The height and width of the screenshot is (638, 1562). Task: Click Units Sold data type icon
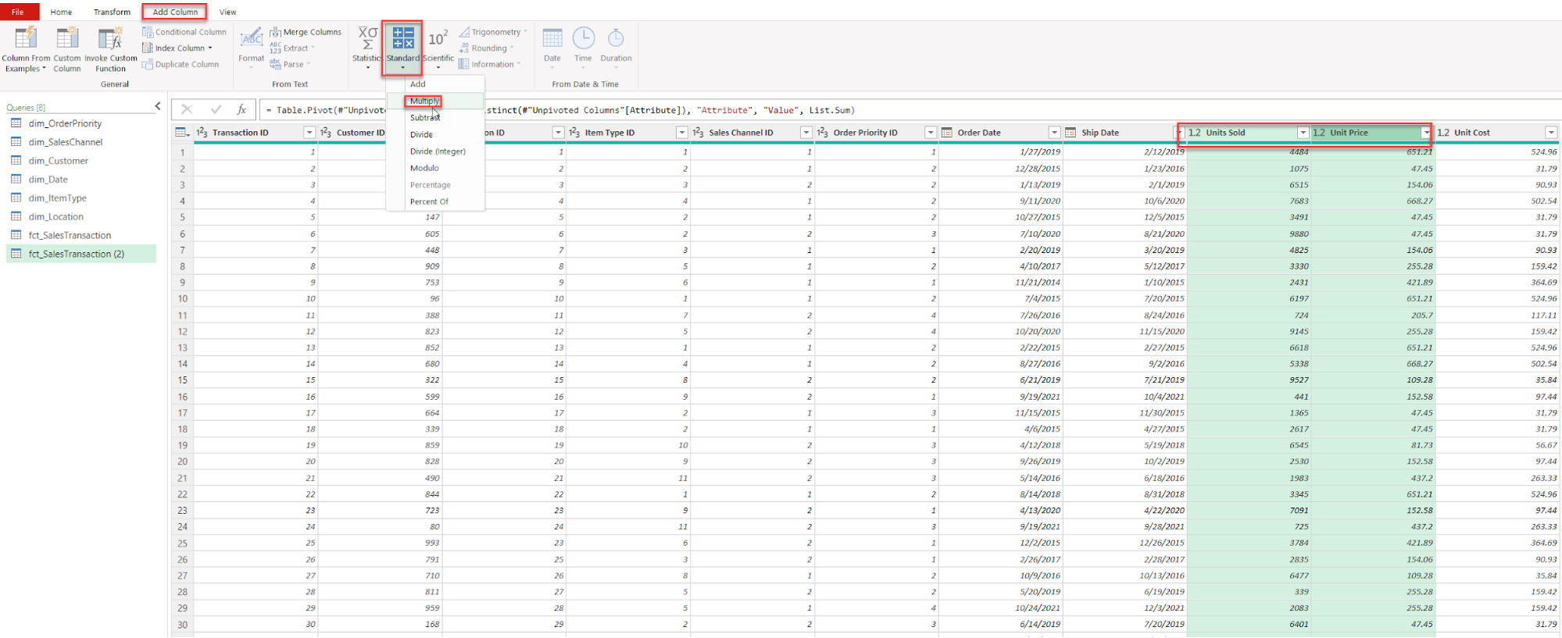click(x=1195, y=133)
